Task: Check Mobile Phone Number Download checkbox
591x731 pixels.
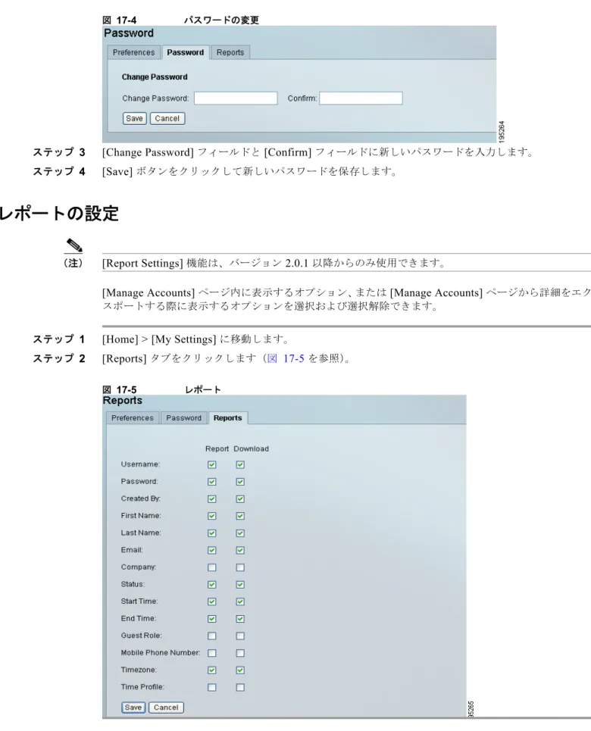Action: pos(240,653)
